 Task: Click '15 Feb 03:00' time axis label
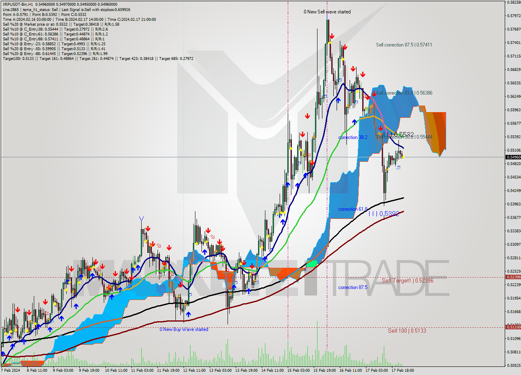(298, 371)
